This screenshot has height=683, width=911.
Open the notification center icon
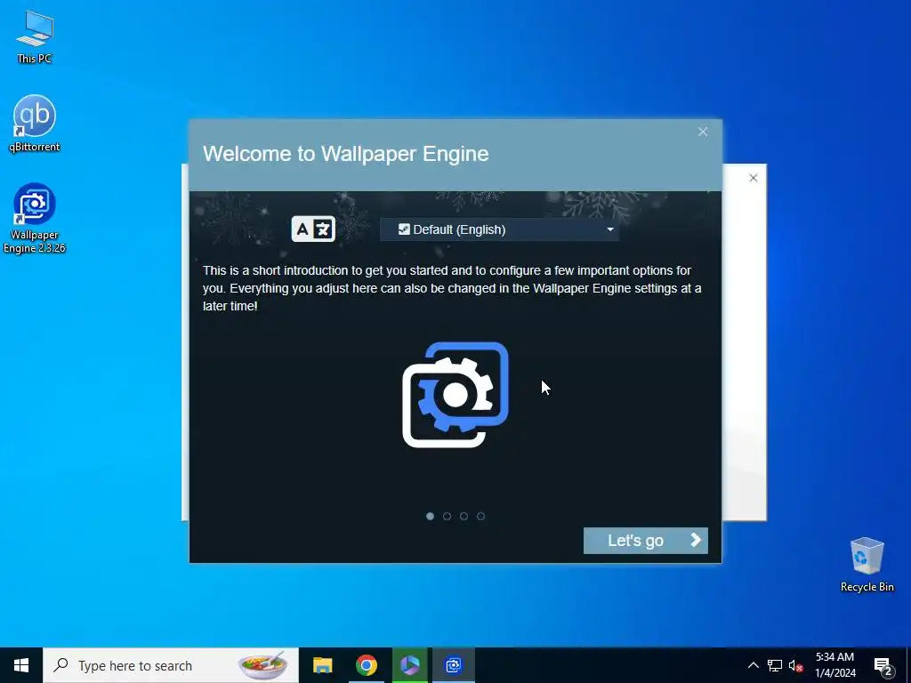click(x=883, y=666)
